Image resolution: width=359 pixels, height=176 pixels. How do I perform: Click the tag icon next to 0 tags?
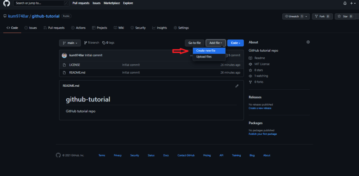click(x=104, y=43)
